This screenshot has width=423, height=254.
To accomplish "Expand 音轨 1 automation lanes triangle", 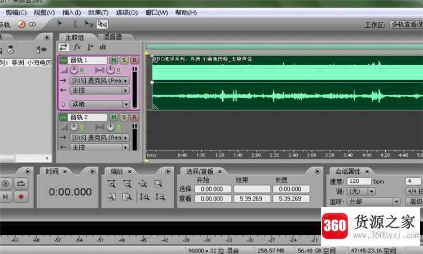I will pos(64,104).
